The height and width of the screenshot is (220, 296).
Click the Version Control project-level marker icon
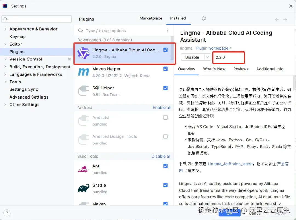69,59
